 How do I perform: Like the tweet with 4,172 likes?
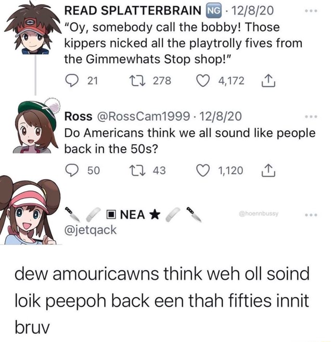(203, 81)
